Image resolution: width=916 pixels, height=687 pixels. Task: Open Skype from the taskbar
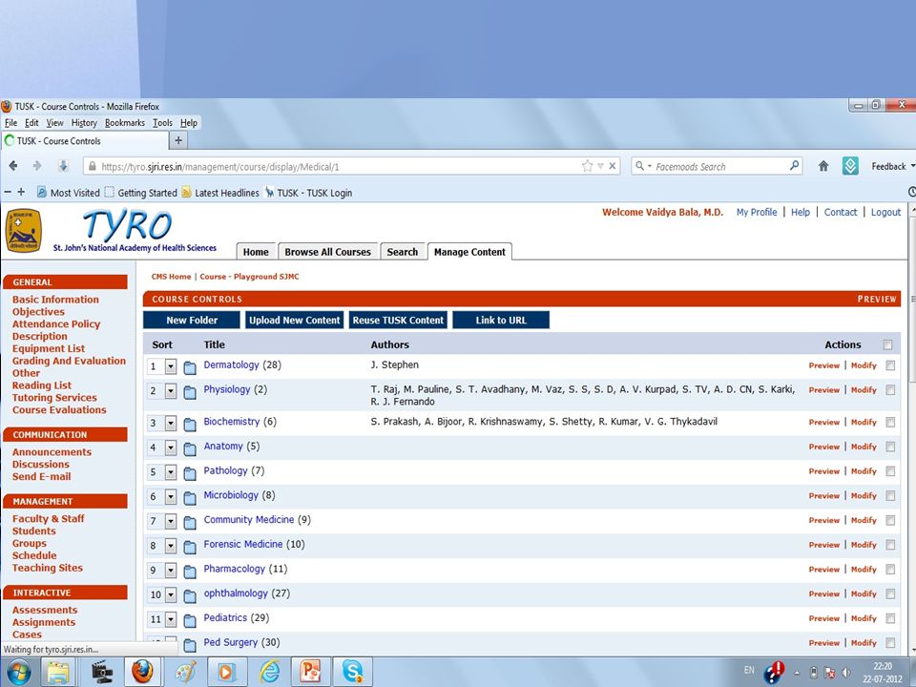coord(352,672)
